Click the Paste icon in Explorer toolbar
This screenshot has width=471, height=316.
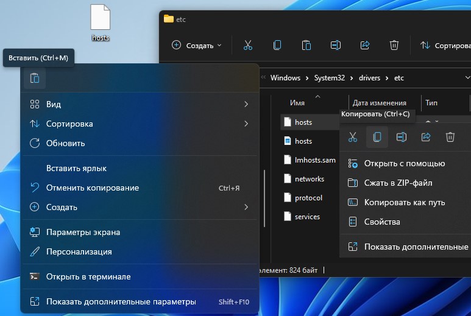point(306,45)
